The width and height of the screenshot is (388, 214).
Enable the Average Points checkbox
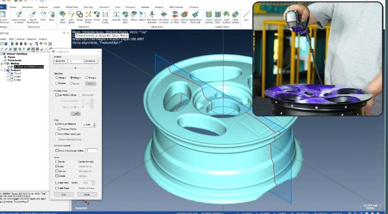(x=59, y=129)
